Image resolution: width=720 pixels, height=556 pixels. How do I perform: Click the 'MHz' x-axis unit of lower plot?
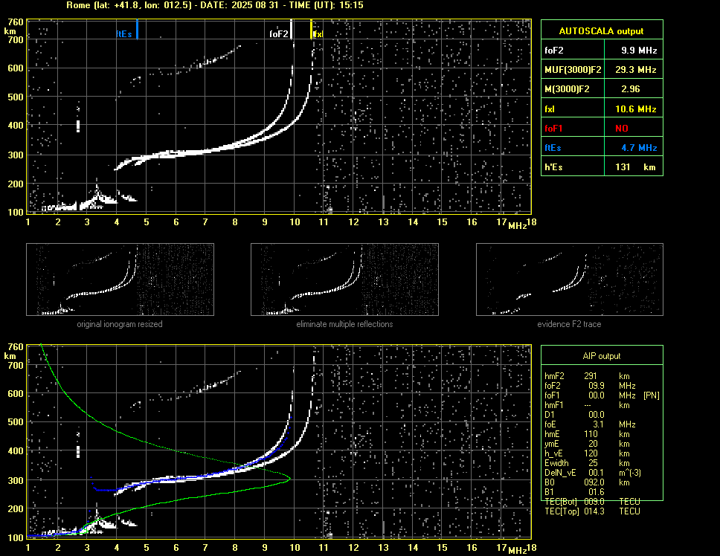517,551
